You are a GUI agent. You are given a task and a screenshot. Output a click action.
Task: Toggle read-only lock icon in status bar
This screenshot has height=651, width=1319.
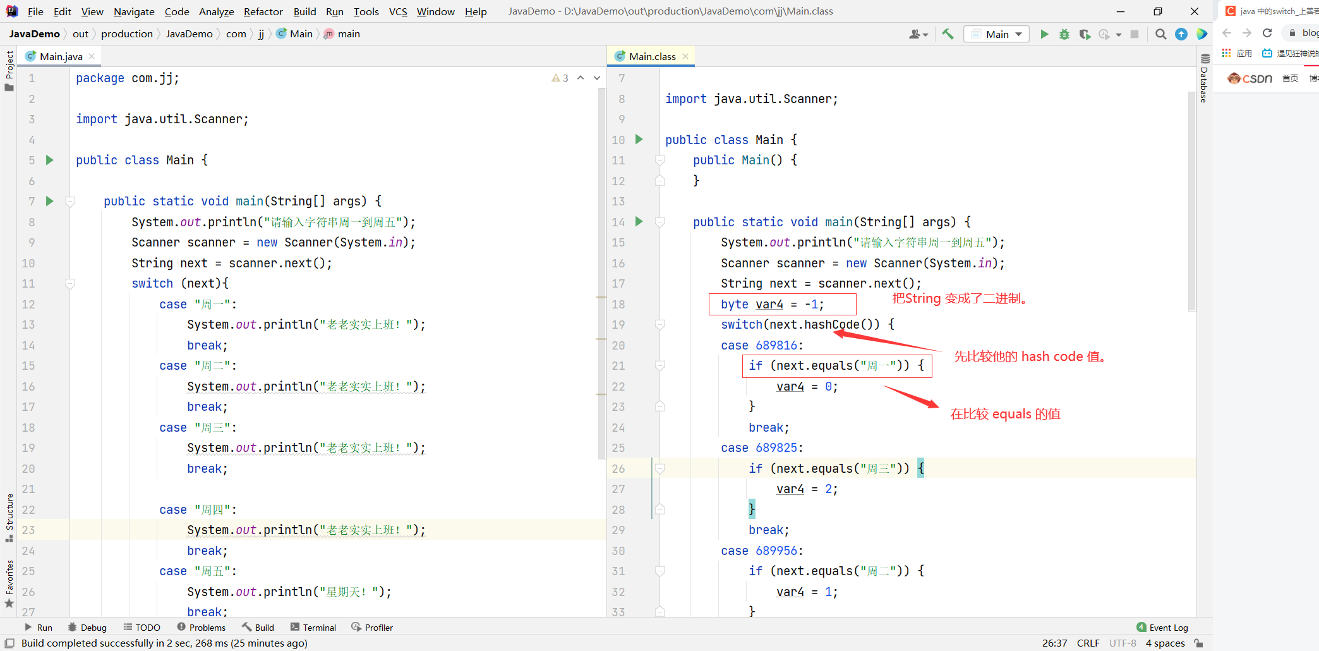tap(1198, 643)
